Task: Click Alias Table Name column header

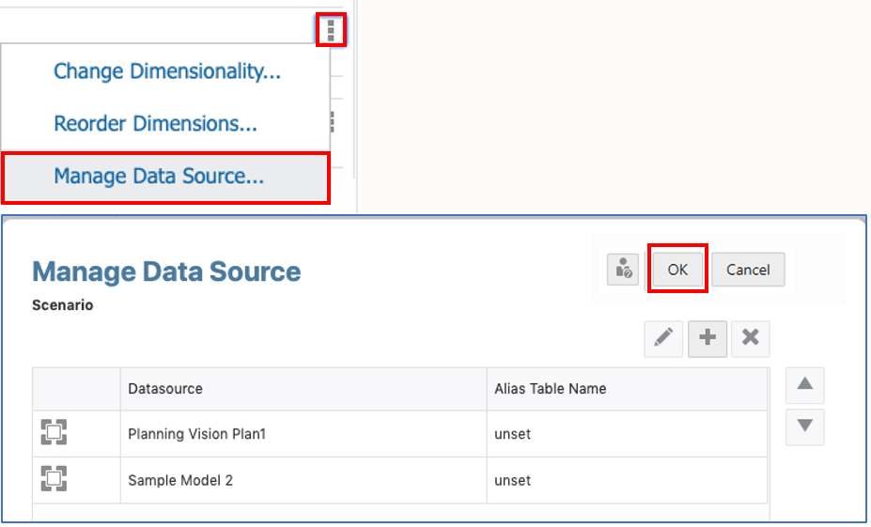Action: tap(550, 388)
